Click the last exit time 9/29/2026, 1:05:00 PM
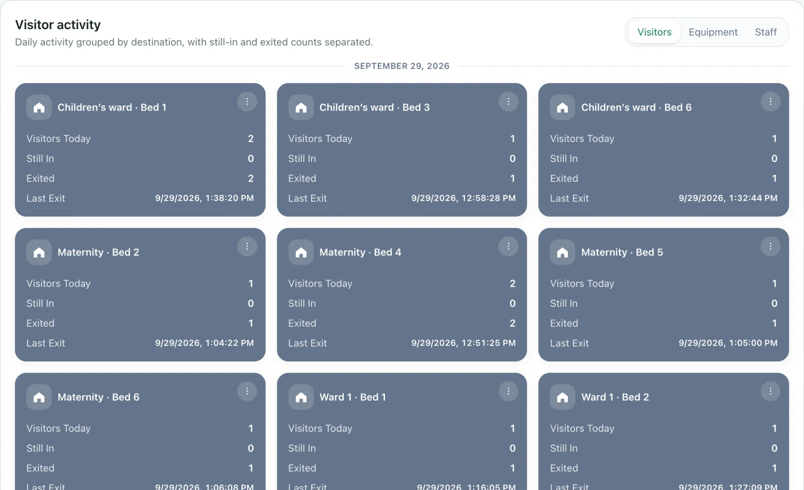 728,343
